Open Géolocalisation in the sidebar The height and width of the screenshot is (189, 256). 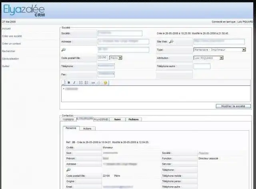coord(10,59)
